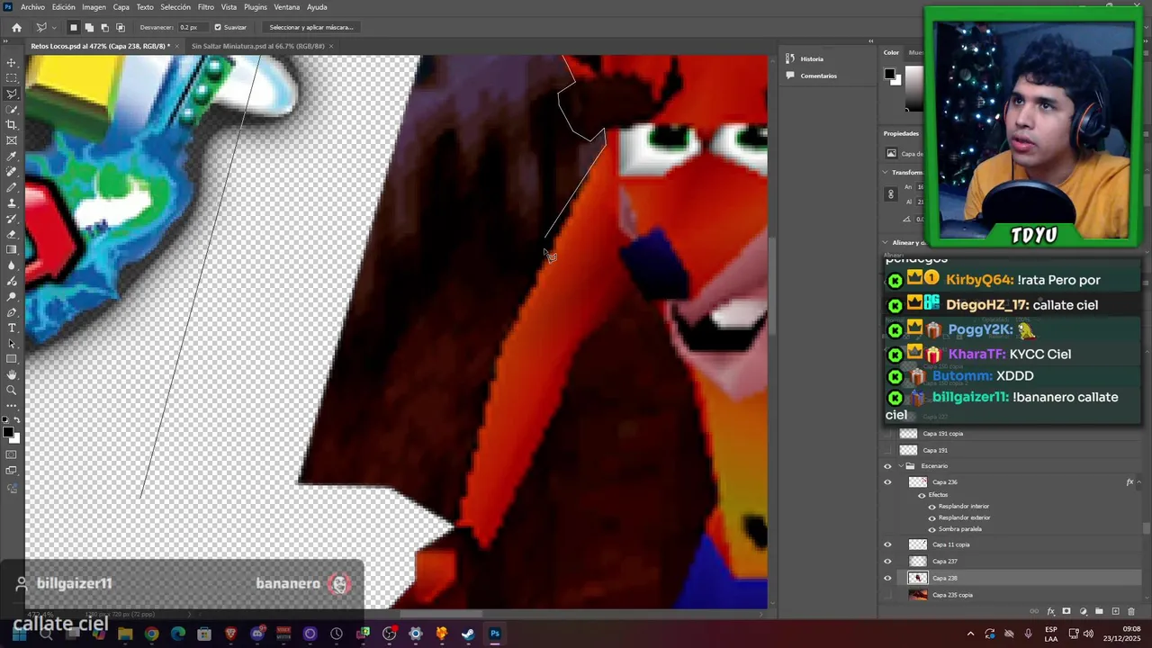Click the Add layer style fx icon
This screenshot has width=1152, height=648.
click(x=1050, y=612)
